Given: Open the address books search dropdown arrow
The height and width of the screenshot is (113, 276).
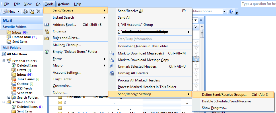Looking at the screenshot, I should (x=224, y=12).
